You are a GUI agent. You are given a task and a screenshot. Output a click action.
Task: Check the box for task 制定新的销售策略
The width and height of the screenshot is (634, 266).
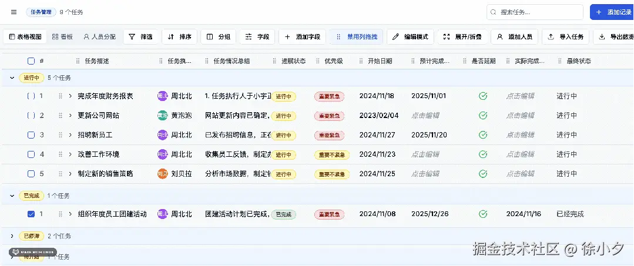click(x=31, y=174)
